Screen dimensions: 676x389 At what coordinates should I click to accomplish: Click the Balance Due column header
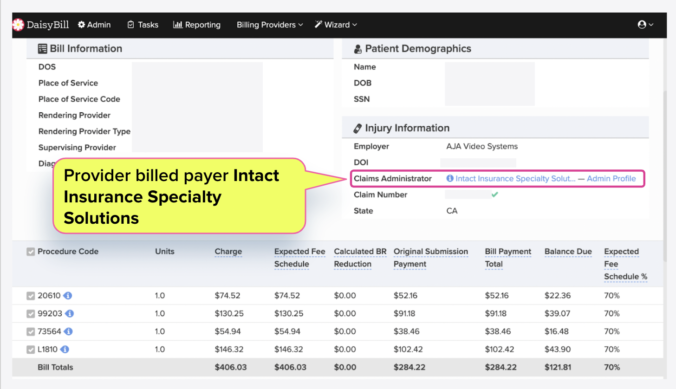coord(568,252)
